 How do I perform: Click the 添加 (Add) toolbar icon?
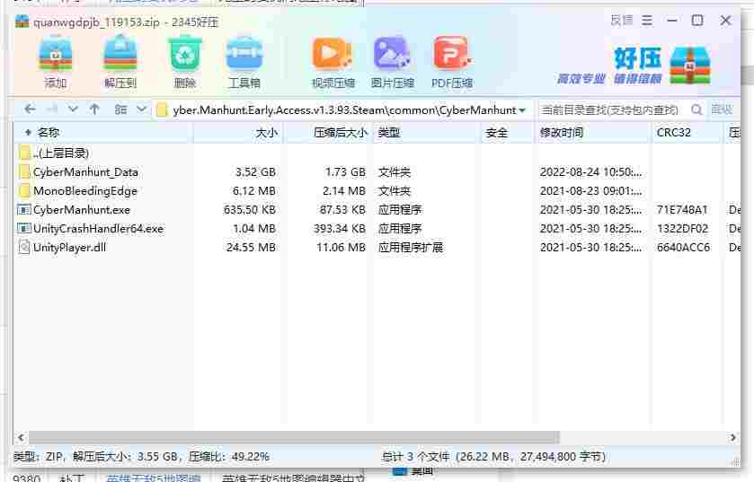tap(56, 61)
